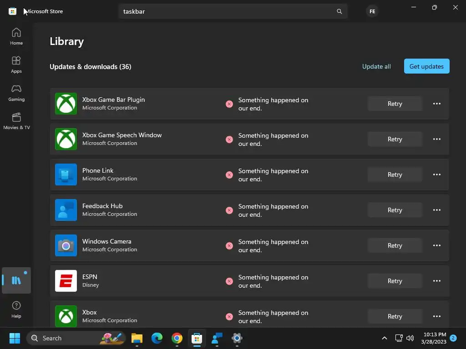The width and height of the screenshot is (466, 349).
Task: Retry the Xbox app update
Action: tap(395, 316)
